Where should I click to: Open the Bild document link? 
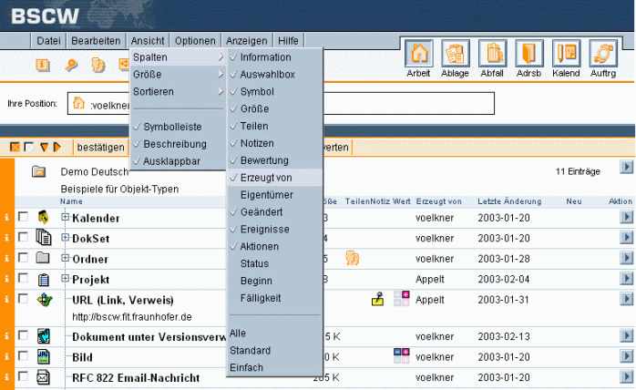point(82,356)
